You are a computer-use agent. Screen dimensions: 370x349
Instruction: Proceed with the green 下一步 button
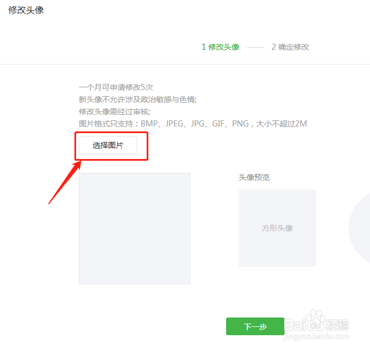(x=255, y=326)
